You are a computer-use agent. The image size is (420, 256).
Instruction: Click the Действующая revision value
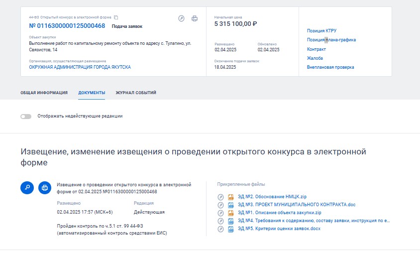149,212
